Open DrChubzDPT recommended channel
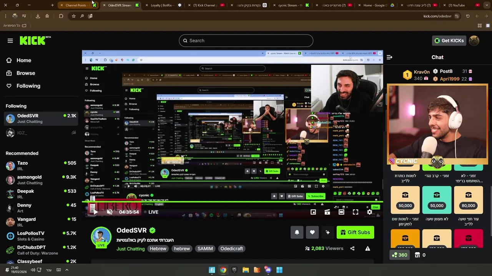Screen dimensions: 492x276 point(41,250)
